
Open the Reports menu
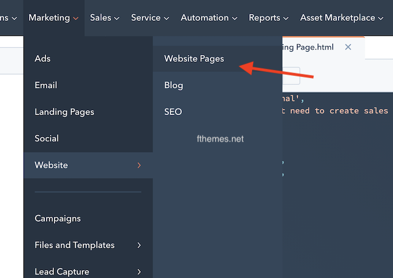[268, 18]
